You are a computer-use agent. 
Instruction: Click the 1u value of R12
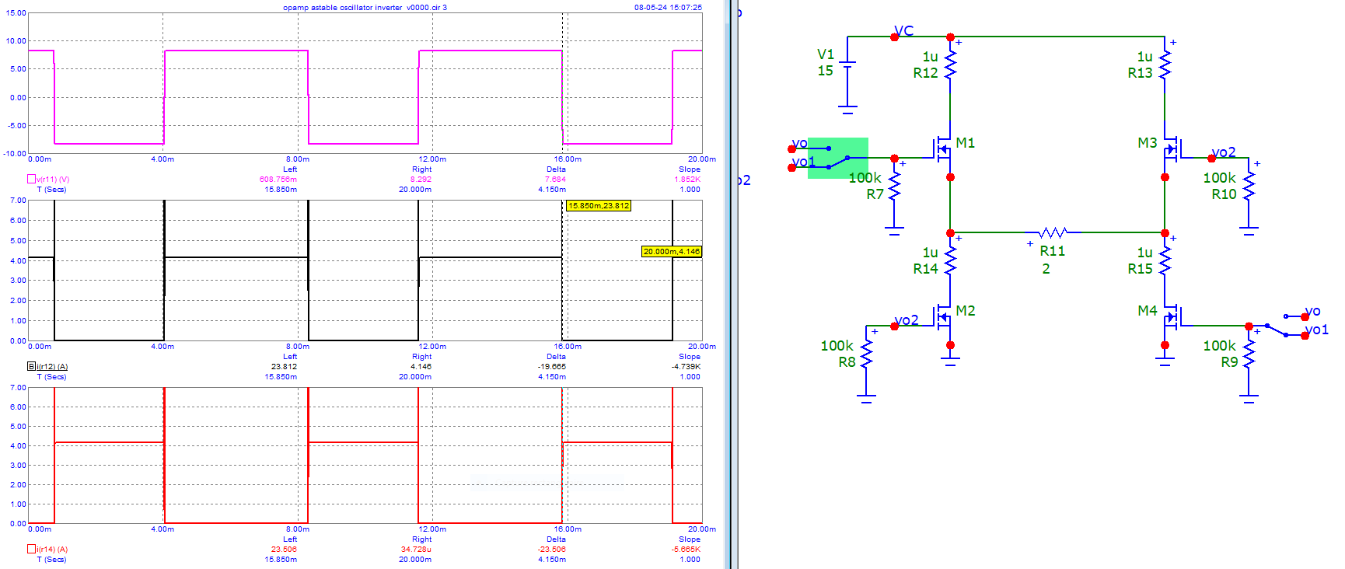tap(931, 57)
